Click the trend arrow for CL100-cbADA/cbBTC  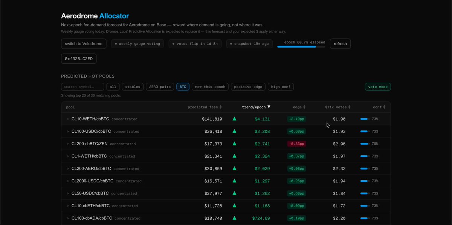coord(234,218)
